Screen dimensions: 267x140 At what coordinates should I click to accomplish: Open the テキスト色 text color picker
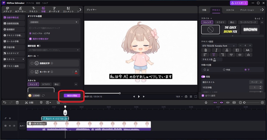click(214, 59)
